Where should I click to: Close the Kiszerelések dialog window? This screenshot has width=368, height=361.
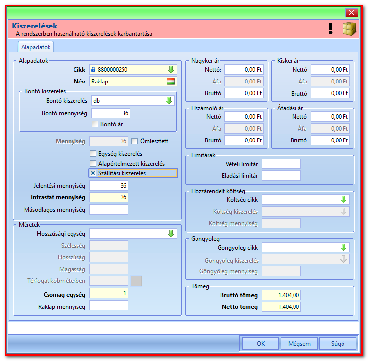click(351, 12)
